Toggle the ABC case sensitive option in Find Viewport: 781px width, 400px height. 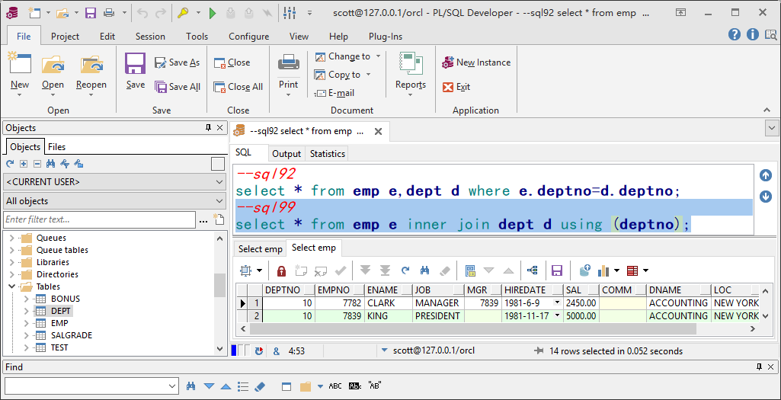[x=335, y=386]
